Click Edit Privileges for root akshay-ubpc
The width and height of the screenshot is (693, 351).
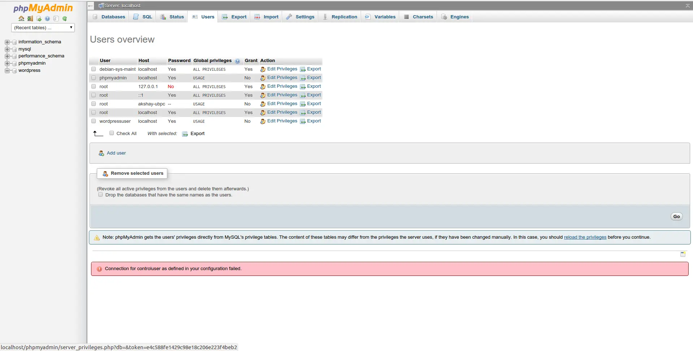[282, 104]
